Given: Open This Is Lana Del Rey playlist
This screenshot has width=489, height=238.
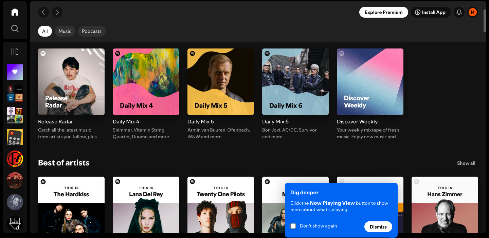Looking at the screenshot, I should point(146,205).
